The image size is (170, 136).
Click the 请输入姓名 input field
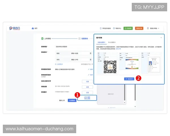click(80, 53)
